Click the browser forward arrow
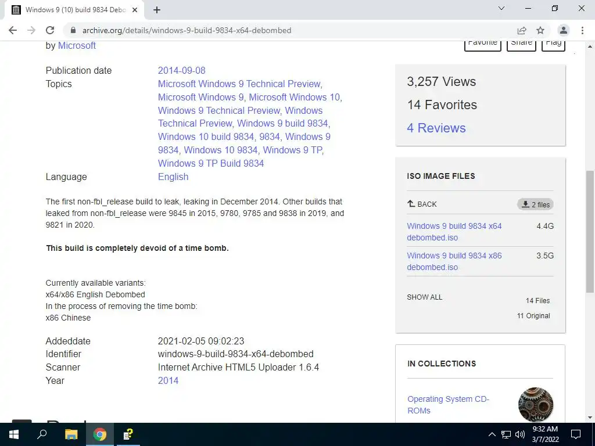The height and width of the screenshot is (446, 595). click(31, 30)
